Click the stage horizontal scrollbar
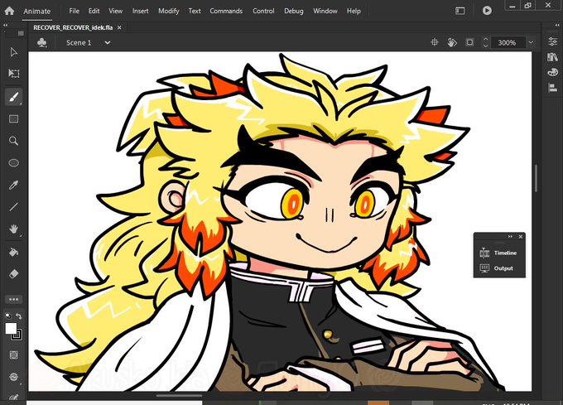The image size is (563, 405). [x=179, y=396]
